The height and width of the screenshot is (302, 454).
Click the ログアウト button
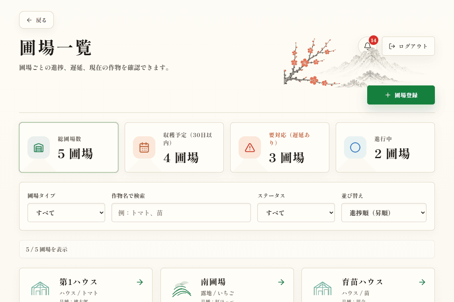pyautogui.click(x=408, y=46)
